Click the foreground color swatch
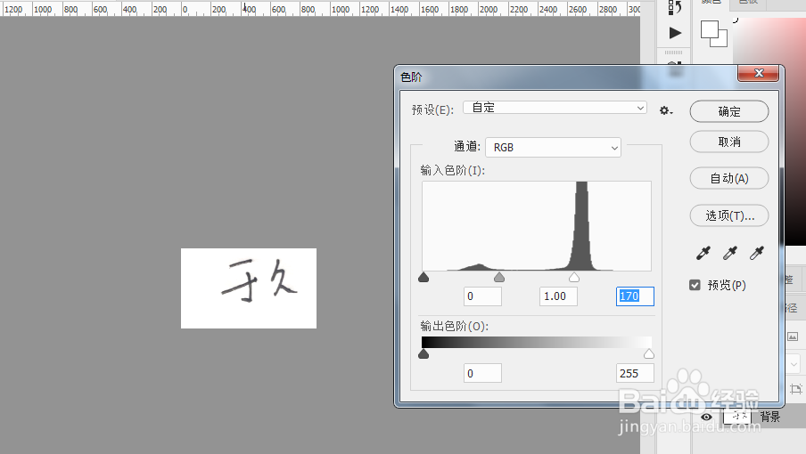This screenshot has height=454, width=806. (x=710, y=29)
